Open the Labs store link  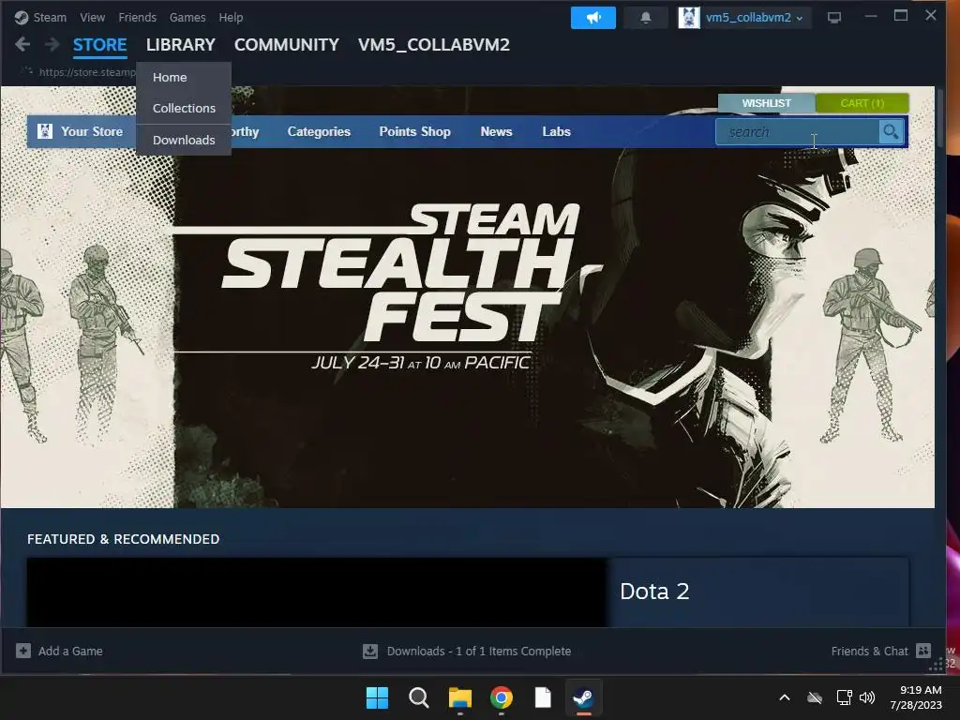point(556,131)
